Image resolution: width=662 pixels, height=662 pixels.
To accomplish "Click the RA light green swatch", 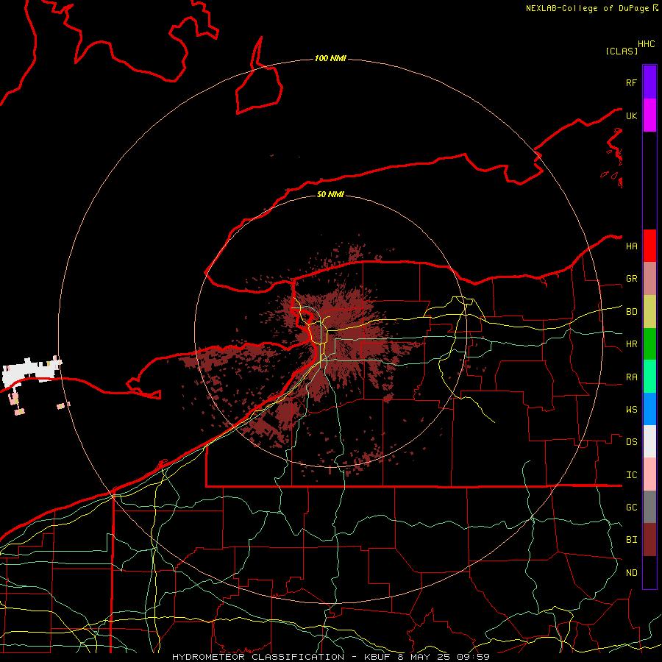I will 649,377.
